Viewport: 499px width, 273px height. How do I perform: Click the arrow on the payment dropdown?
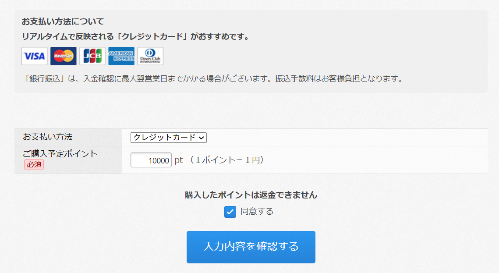[202, 138]
